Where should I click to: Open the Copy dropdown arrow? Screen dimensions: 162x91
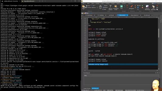pyautogui.click(x=91, y=6)
